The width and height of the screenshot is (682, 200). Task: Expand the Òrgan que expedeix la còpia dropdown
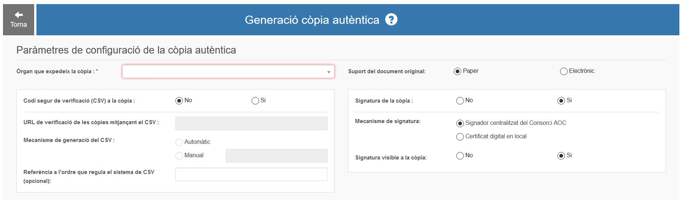(228, 71)
